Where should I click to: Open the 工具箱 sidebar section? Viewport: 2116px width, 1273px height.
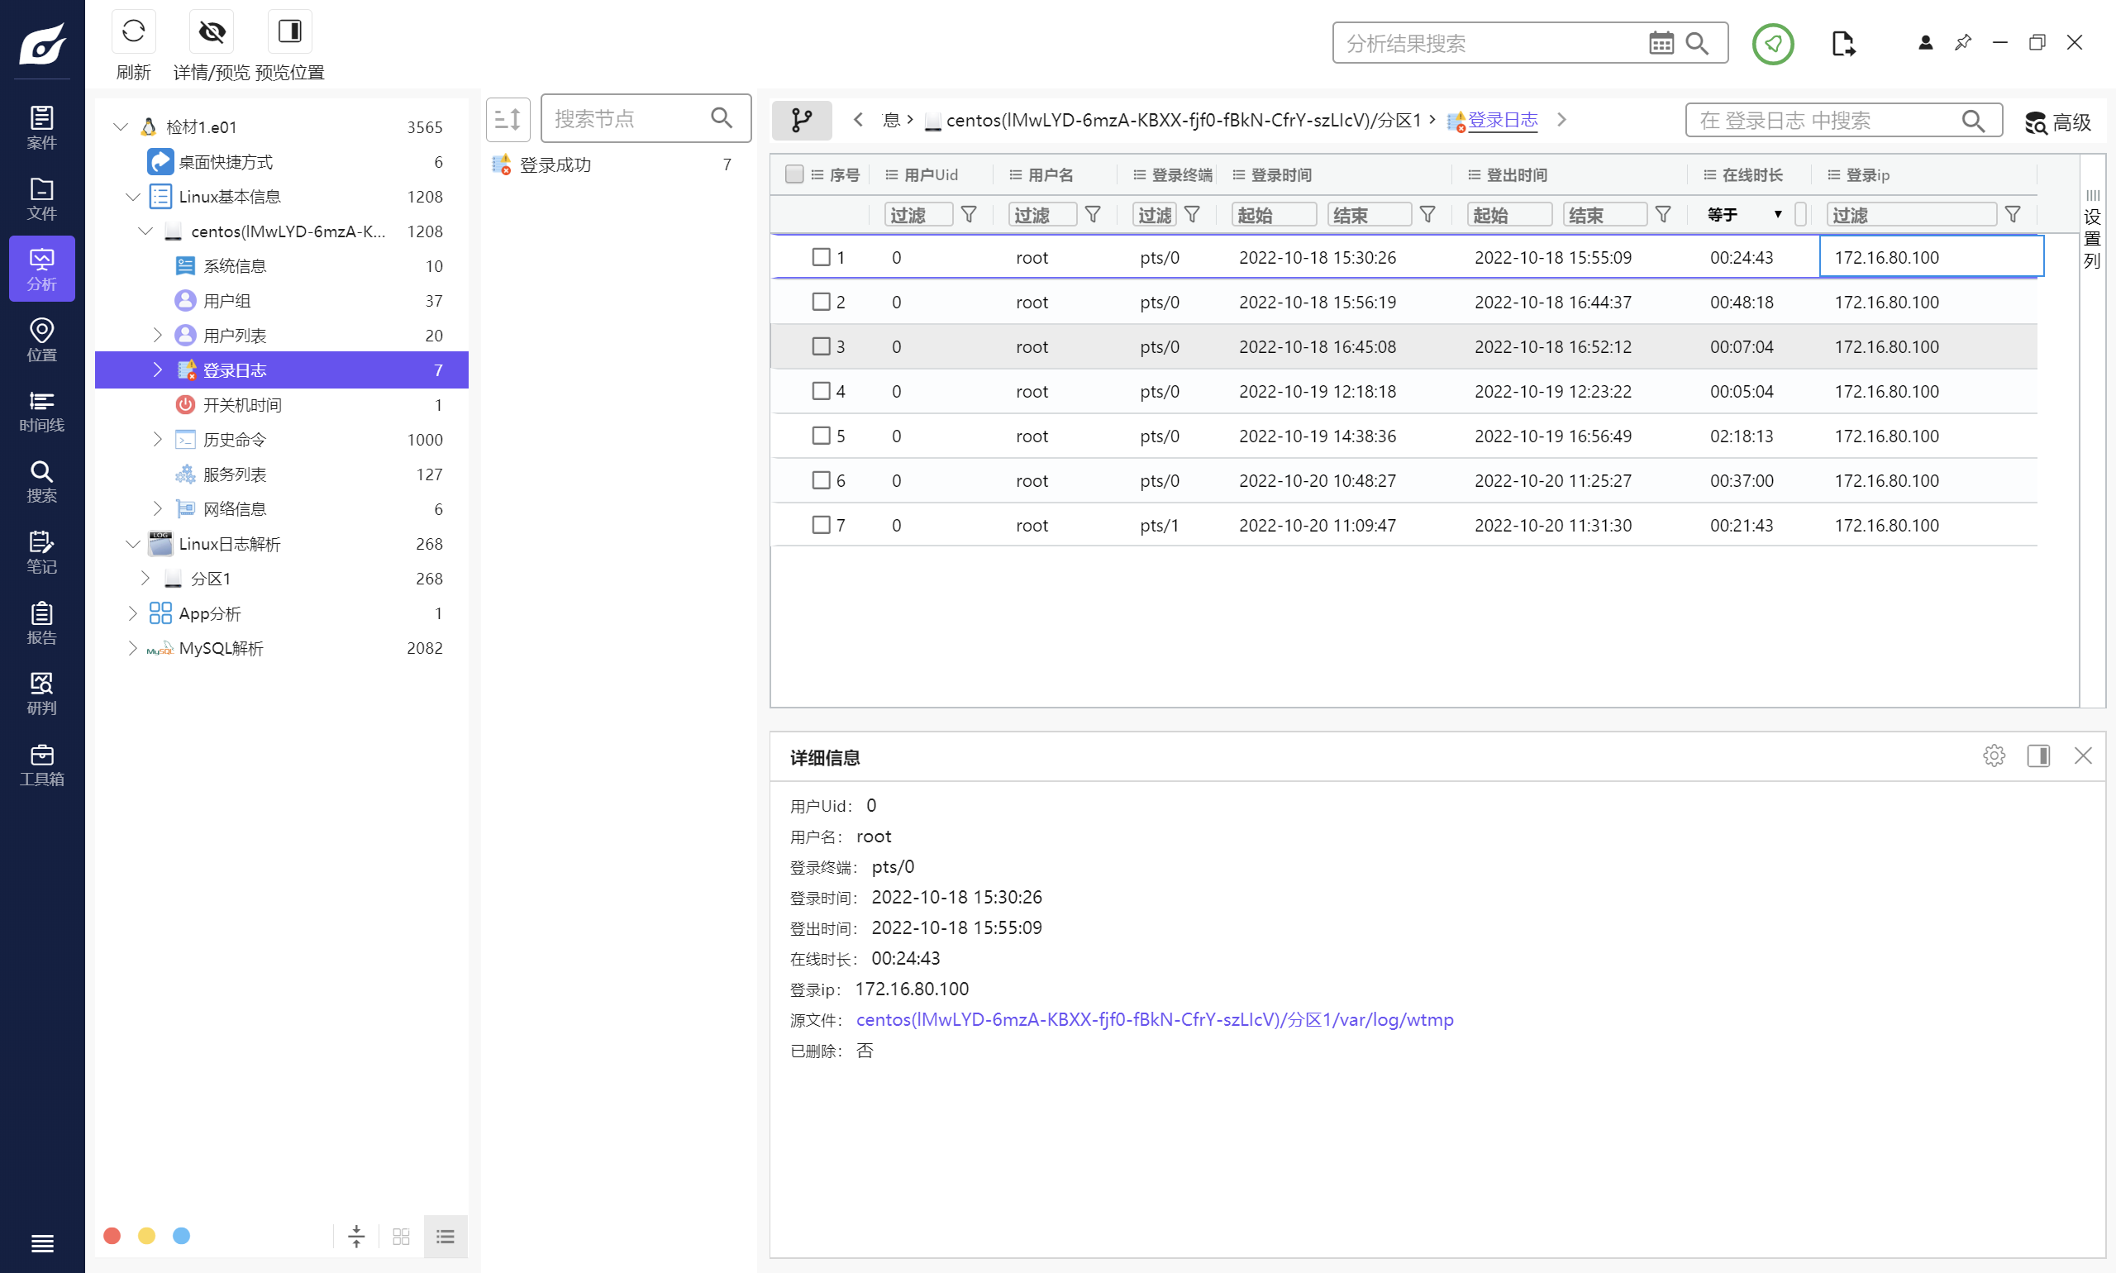(x=42, y=765)
